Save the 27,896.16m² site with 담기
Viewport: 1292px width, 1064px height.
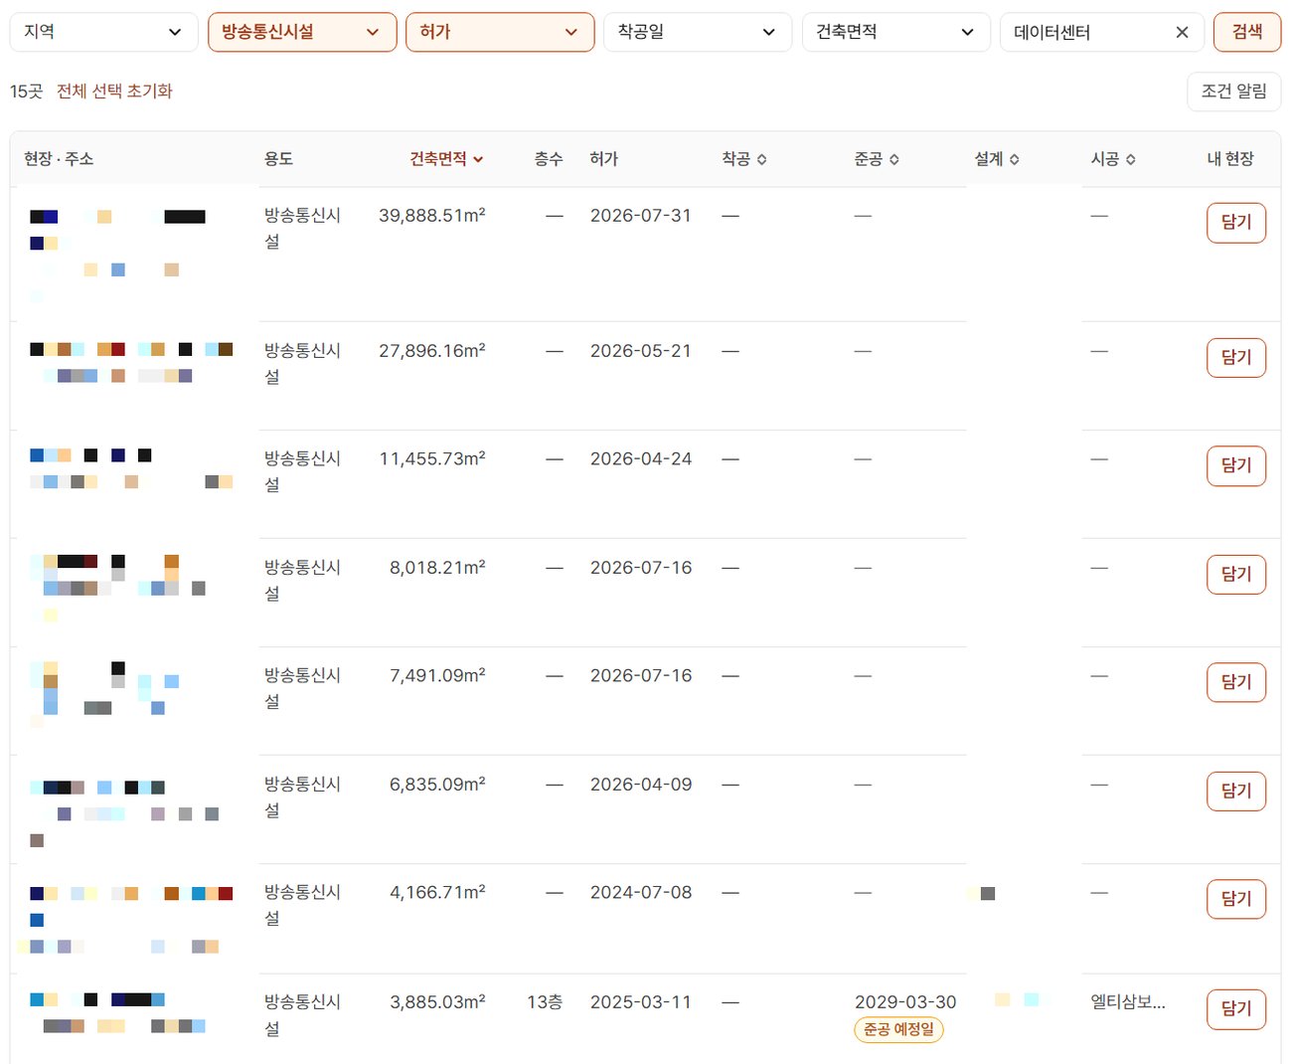click(1236, 358)
